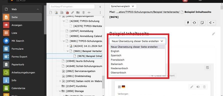The image size is (223, 96).
Task: Choose Französisch from translation list
Action: [x=138, y=60]
